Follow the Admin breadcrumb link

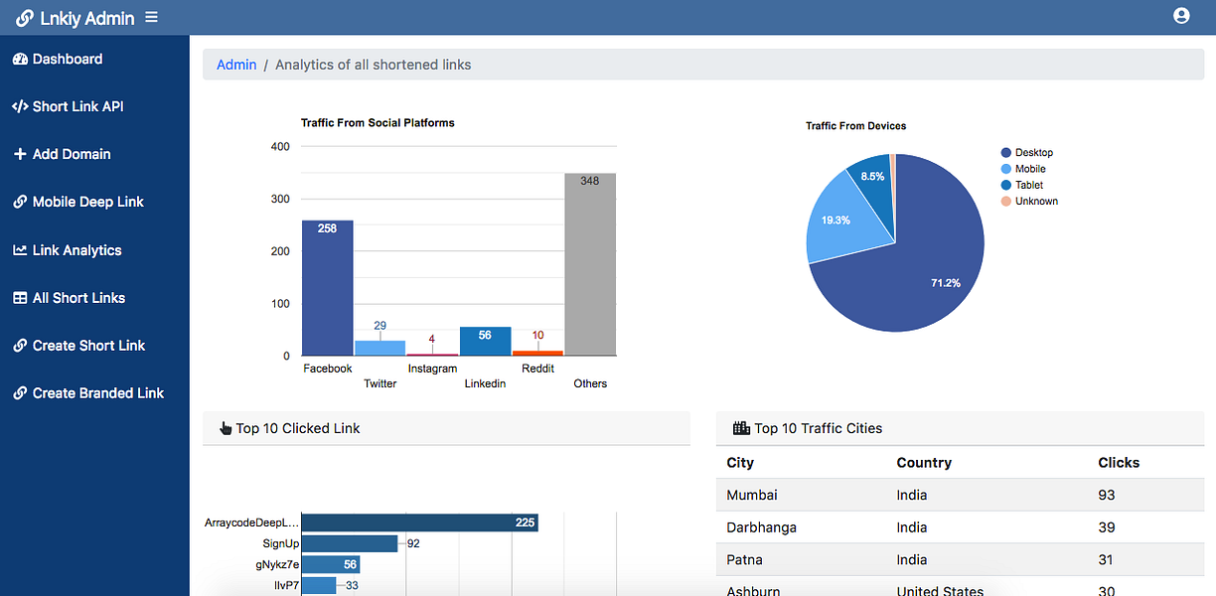tap(236, 65)
